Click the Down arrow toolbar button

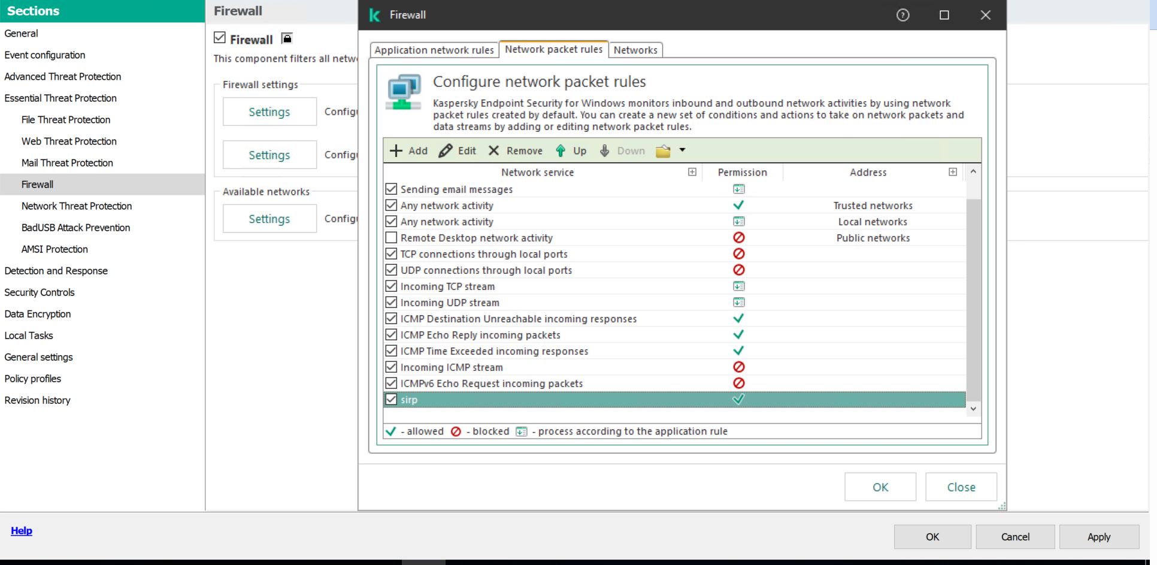pyautogui.click(x=604, y=150)
